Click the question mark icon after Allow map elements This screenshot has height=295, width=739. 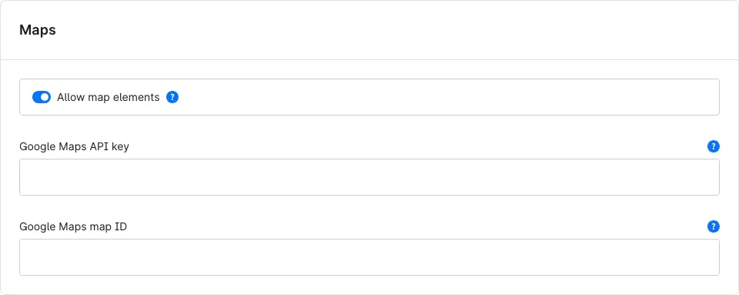pyautogui.click(x=172, y=97)
